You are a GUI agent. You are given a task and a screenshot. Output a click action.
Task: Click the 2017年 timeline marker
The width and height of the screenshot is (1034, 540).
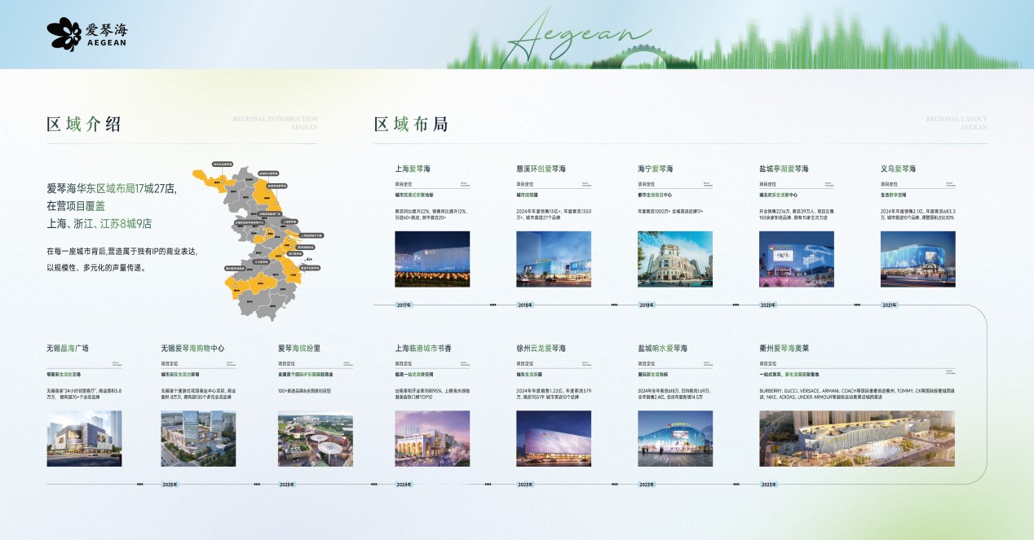point(404,305)
